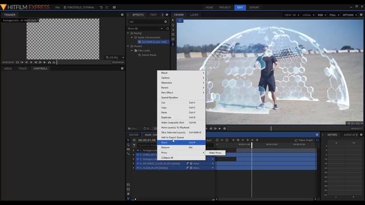Choose the Hand tool in viewer toolbar

click(173, 25)
